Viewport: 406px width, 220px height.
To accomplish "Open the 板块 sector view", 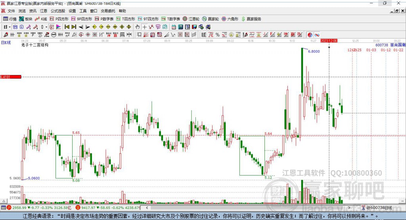I will point(26,19).
